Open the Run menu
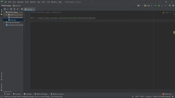This screenshot has height=98, width=175. [39, 2]
